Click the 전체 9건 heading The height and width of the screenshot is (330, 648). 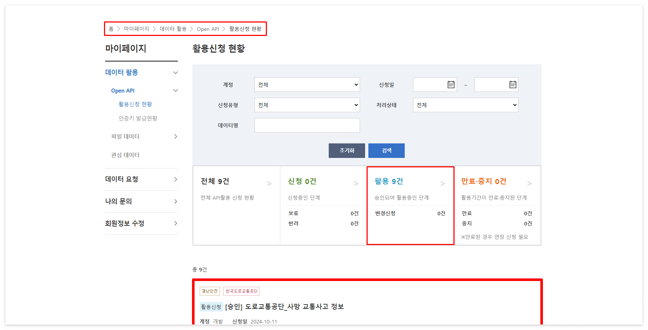[215, 181]
